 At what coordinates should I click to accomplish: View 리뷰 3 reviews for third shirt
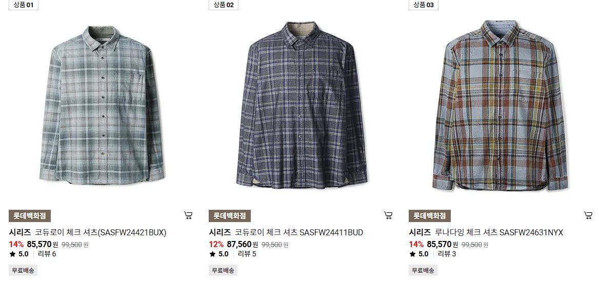pos(447,254)
